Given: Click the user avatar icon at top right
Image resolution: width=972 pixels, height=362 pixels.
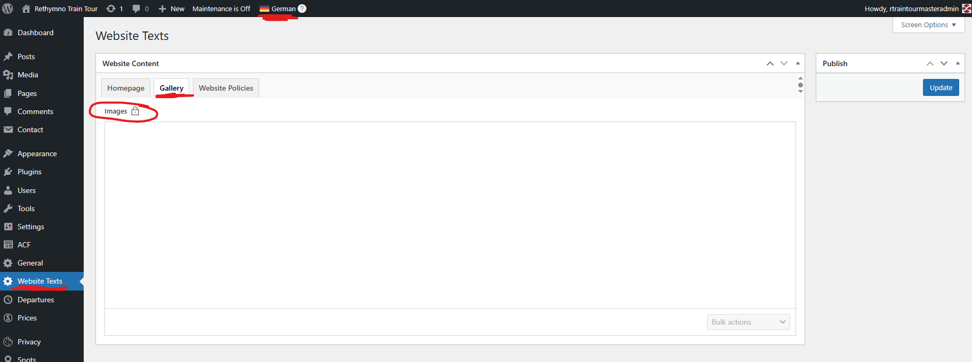Looking at the screenshot, I should (966, 9).
